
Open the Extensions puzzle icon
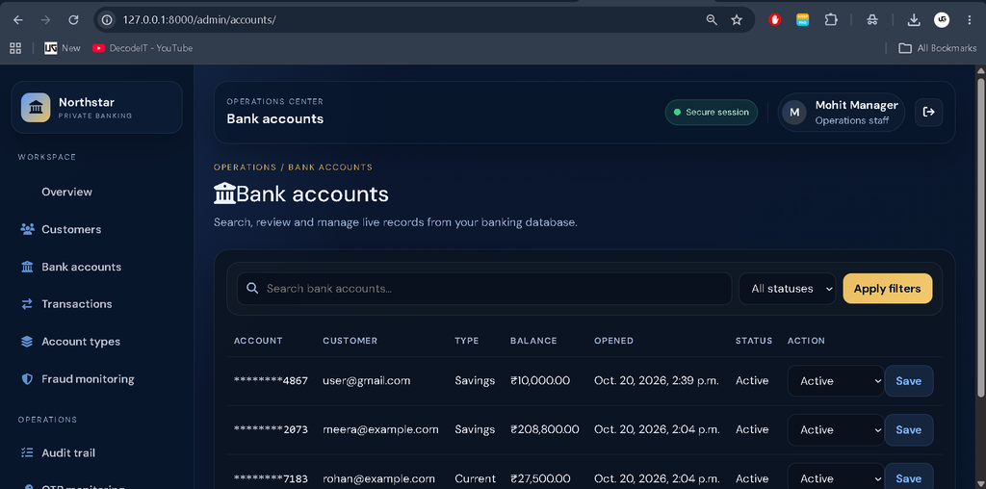831,20
